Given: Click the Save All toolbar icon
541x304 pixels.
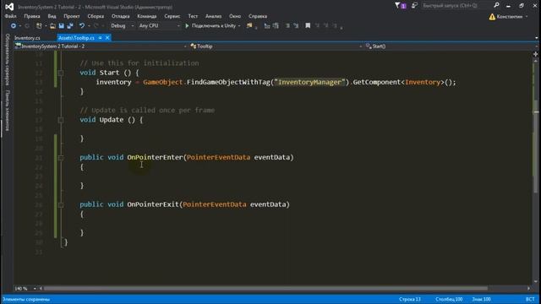Looking at the screenshot, I should tap(70, 26).
